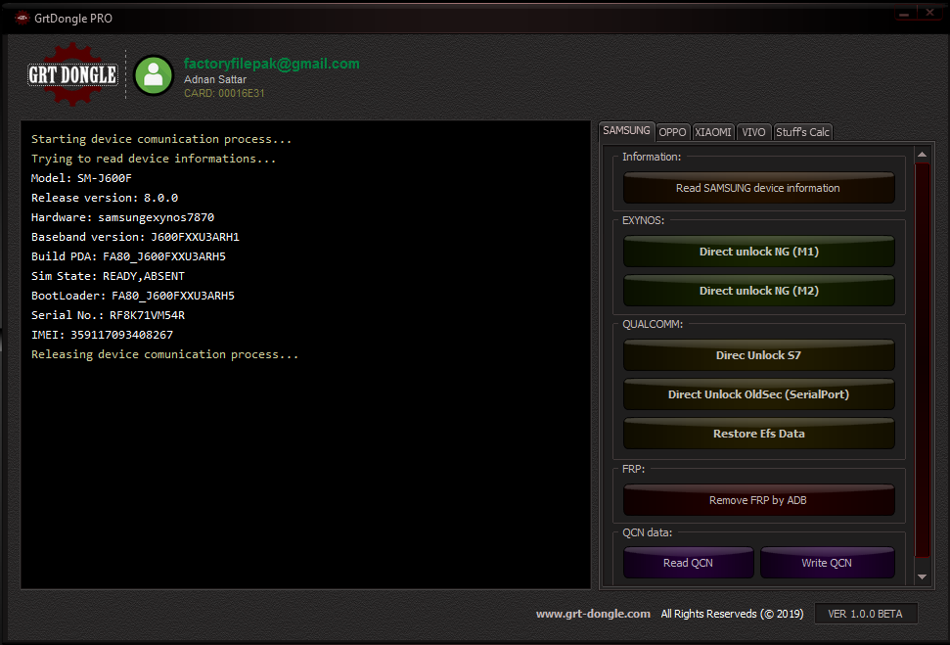Click Direct unlock NG (M2) button
The width and height of the screenshot is (950, 645).
[758, 291]
